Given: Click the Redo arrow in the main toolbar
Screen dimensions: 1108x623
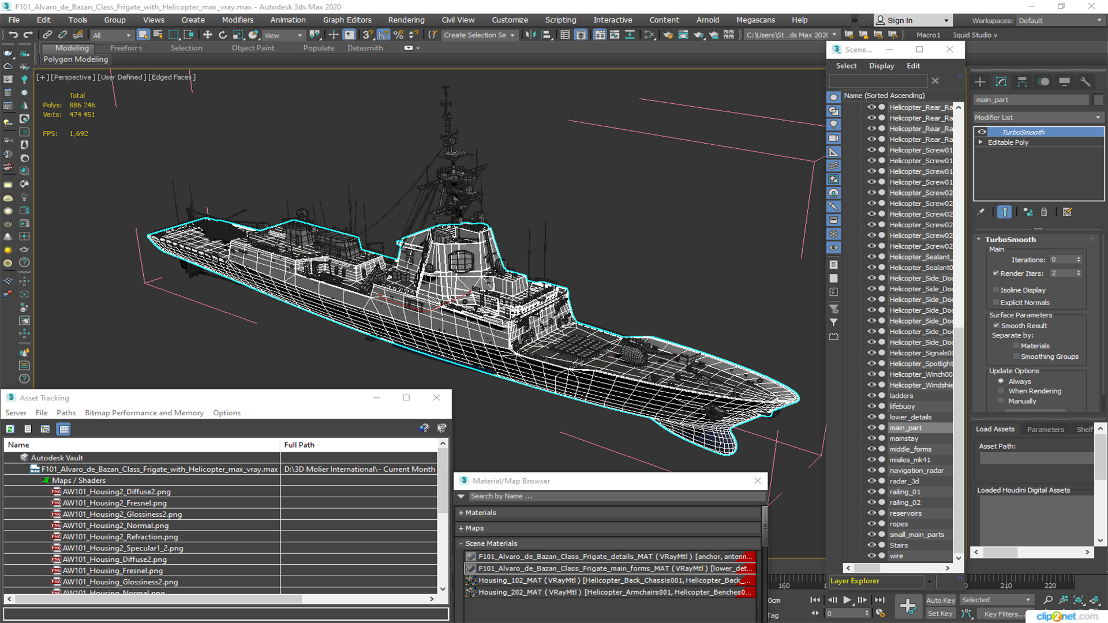Looking at the screenshot, I should [x=28, y=35].
